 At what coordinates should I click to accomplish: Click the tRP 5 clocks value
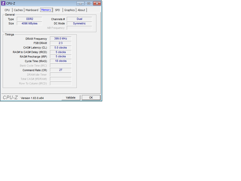[x=61, y=57]
